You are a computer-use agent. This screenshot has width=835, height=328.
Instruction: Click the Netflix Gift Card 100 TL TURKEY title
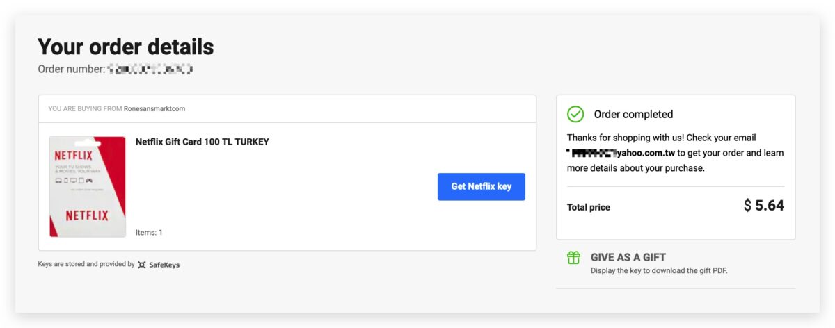click(202, 142)
